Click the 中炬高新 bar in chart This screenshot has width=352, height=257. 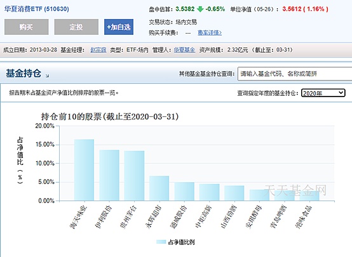(209, 192)
